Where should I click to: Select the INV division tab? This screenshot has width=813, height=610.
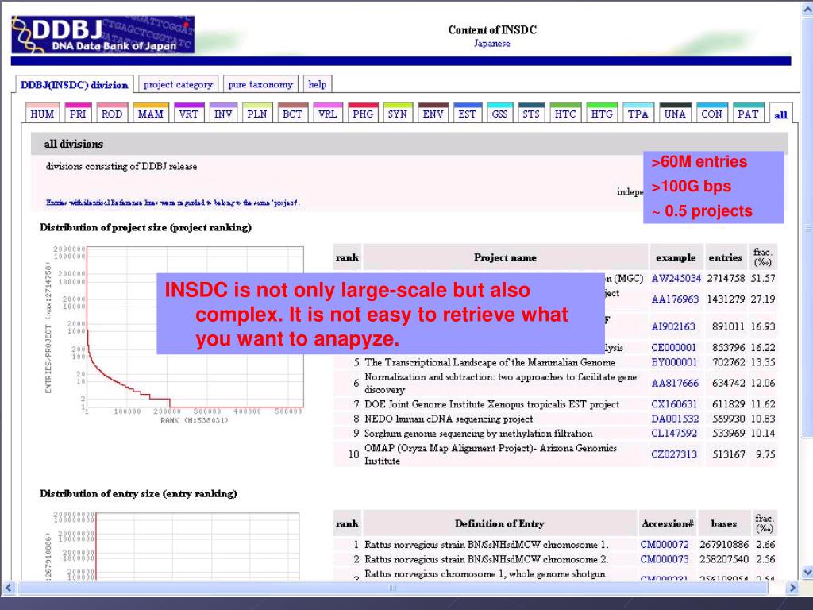click(x=223, y=113)
